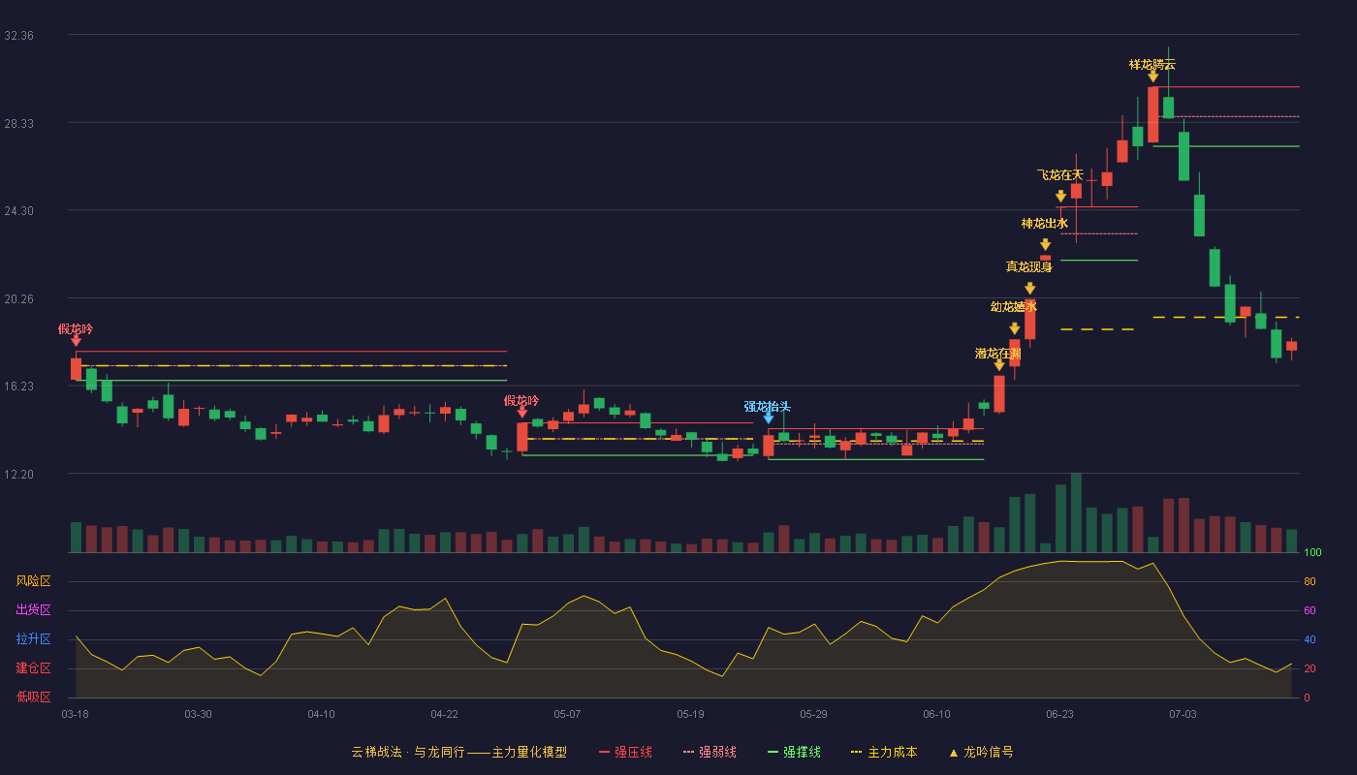Toggle the 强压线 legend series

click(x=625, y=752)
